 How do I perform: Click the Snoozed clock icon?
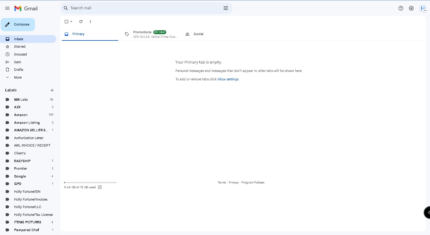[x=7, y=54]
